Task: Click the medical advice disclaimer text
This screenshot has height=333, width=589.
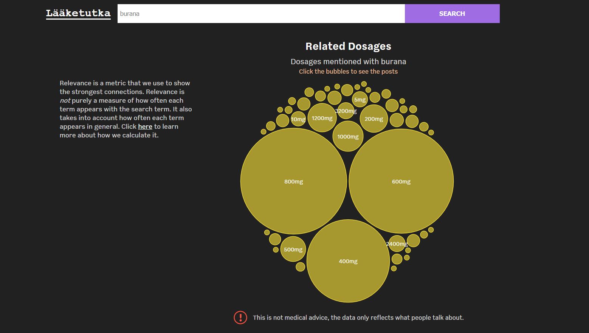Action: click(358, 318)
